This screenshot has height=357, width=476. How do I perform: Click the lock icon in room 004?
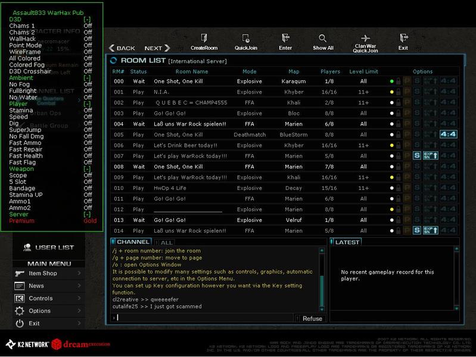[x=398, y=124]
